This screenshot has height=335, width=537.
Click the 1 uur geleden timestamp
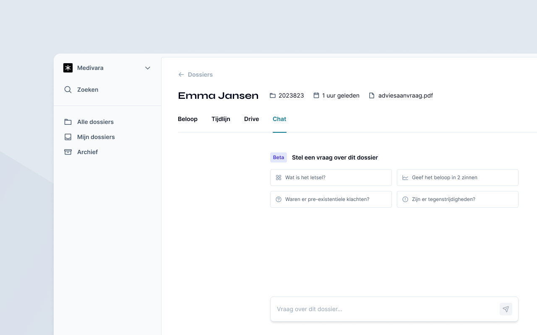pos(341,95)
